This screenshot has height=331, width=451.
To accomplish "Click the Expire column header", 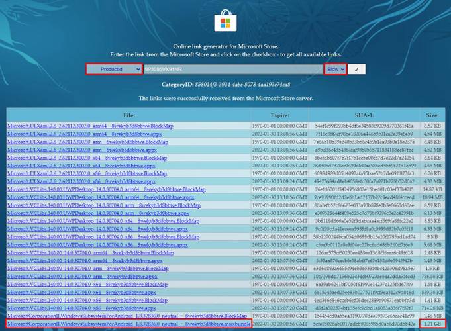I will (280, 115).
